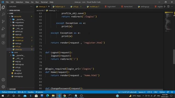Open the Accounts icon in activity bar

(x=3, y=80)
